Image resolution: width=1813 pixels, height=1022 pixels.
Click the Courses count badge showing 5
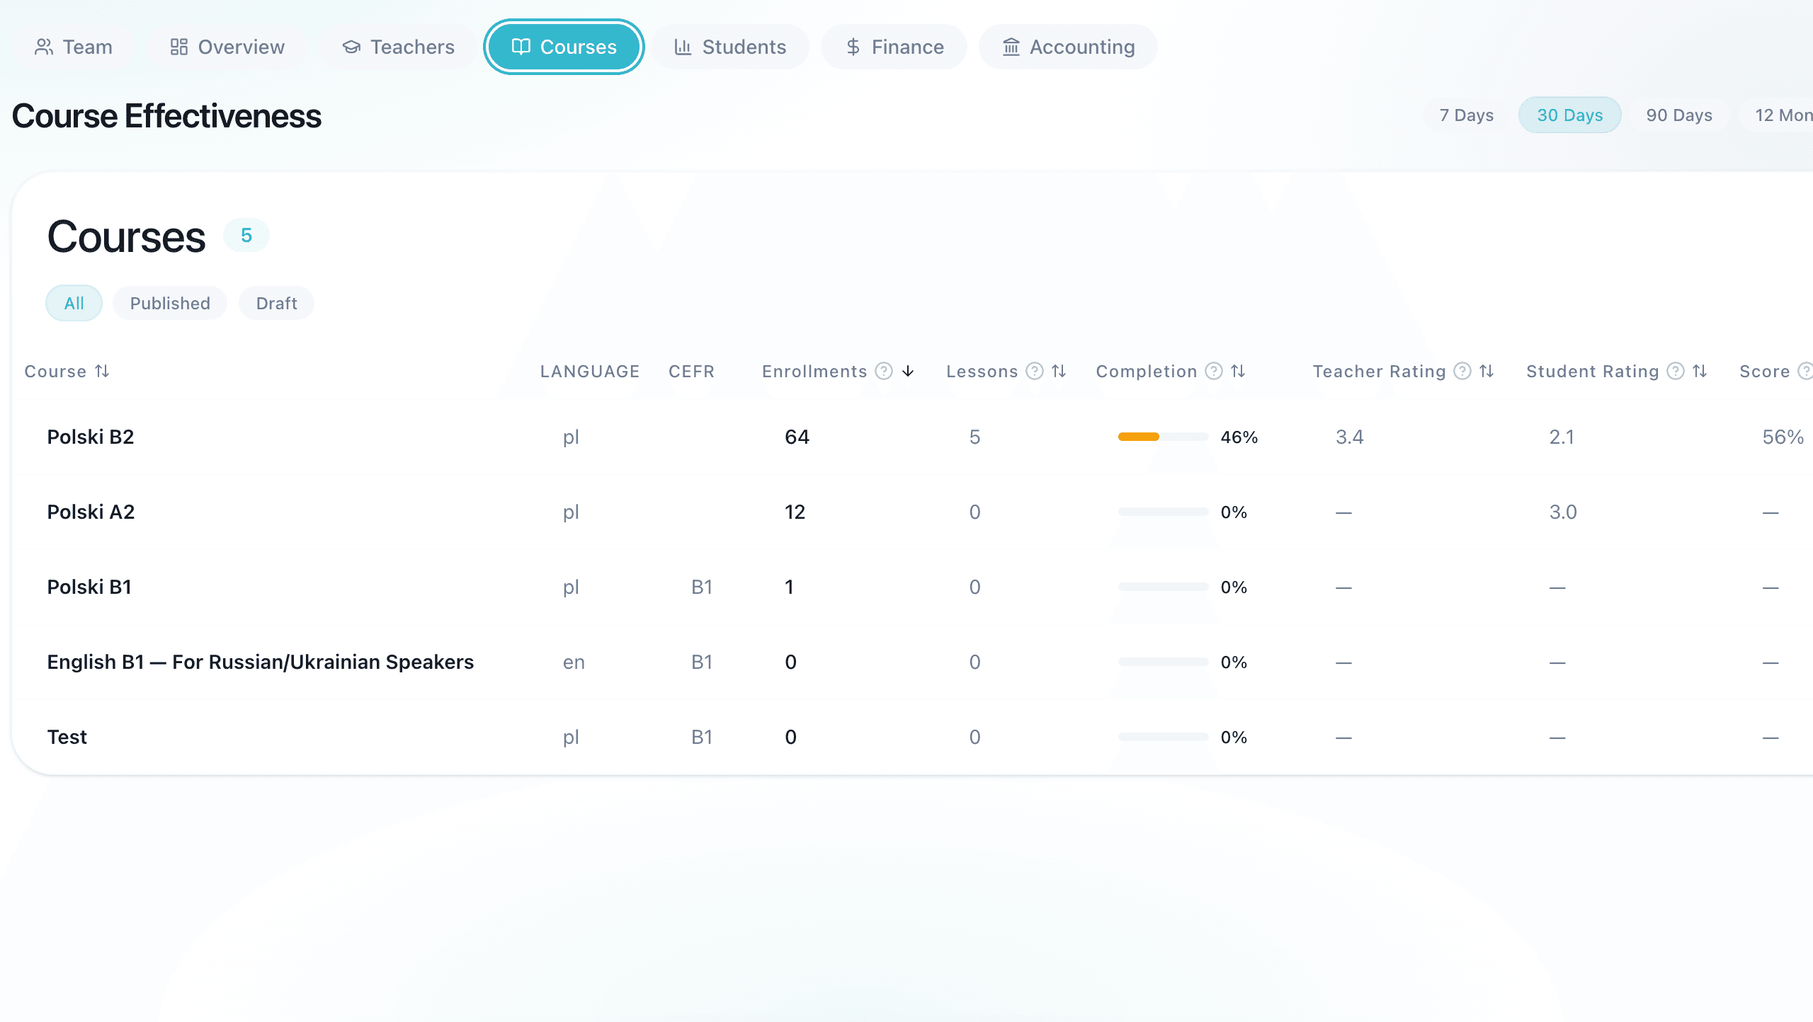pyautogui.click(x=246, y=235)
